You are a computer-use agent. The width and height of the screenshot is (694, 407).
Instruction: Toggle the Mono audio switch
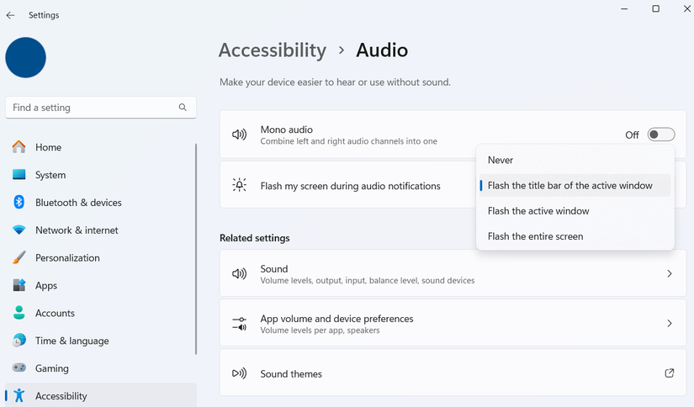(x=661, y=135)
